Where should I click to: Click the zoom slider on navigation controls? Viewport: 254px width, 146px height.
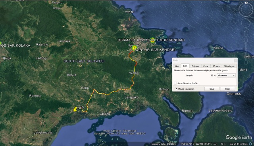246,51
